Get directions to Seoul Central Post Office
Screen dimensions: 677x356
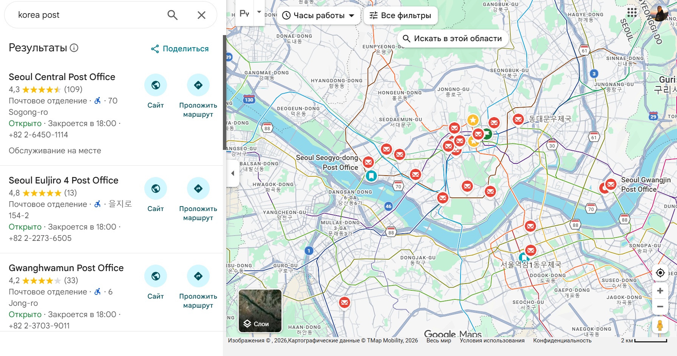pos(198,85)
